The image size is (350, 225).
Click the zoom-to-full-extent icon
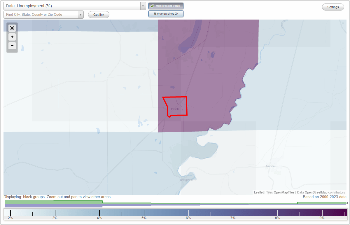pyautogui.click(x=12, y=28)
